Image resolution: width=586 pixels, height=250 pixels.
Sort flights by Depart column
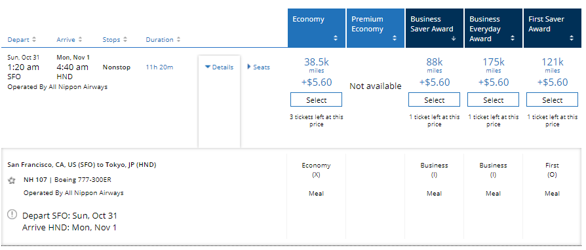pos(22,39)
